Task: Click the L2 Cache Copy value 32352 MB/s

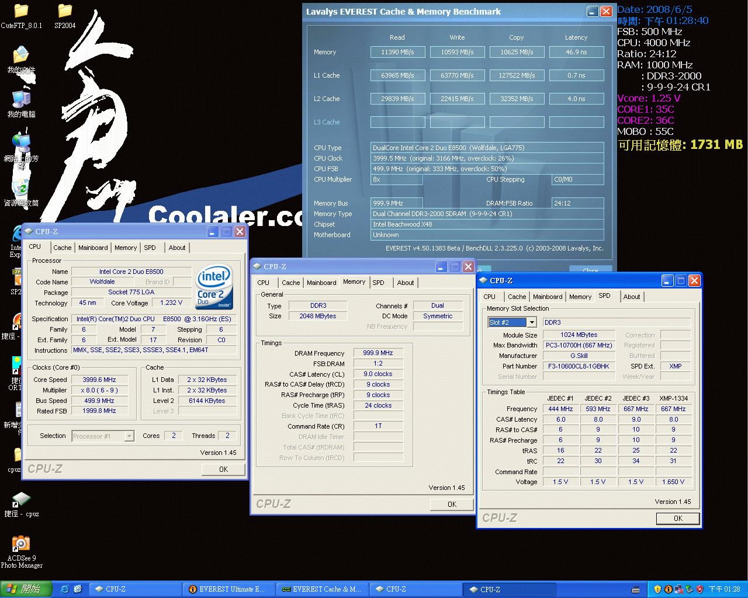Action: 517,99
